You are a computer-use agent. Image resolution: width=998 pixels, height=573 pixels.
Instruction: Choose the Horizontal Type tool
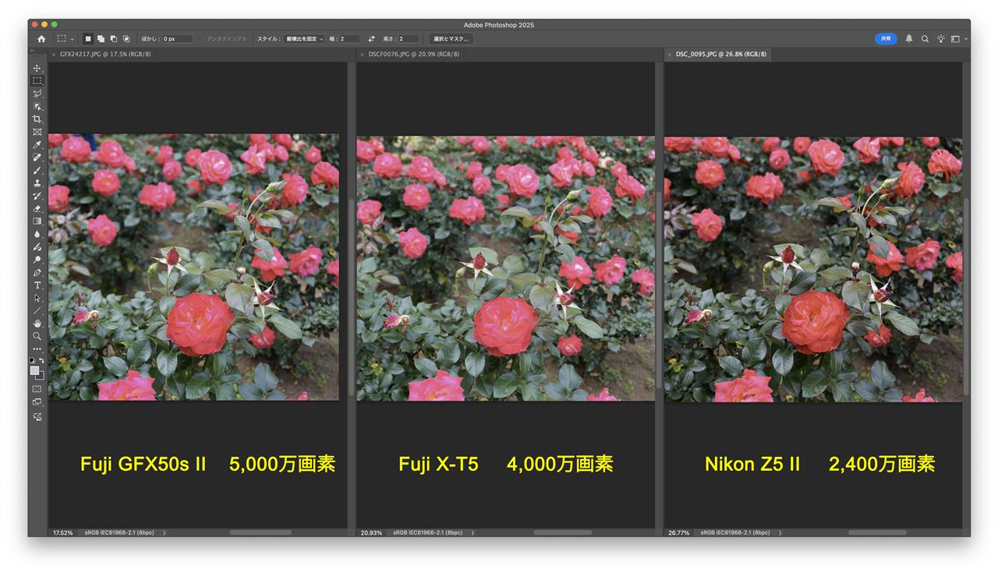[37, 285]
